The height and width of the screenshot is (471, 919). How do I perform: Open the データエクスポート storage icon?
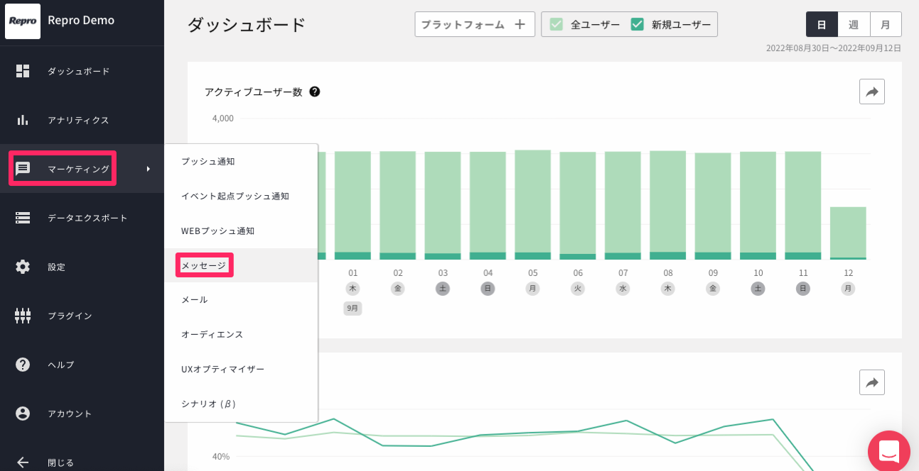pos(23,218)
